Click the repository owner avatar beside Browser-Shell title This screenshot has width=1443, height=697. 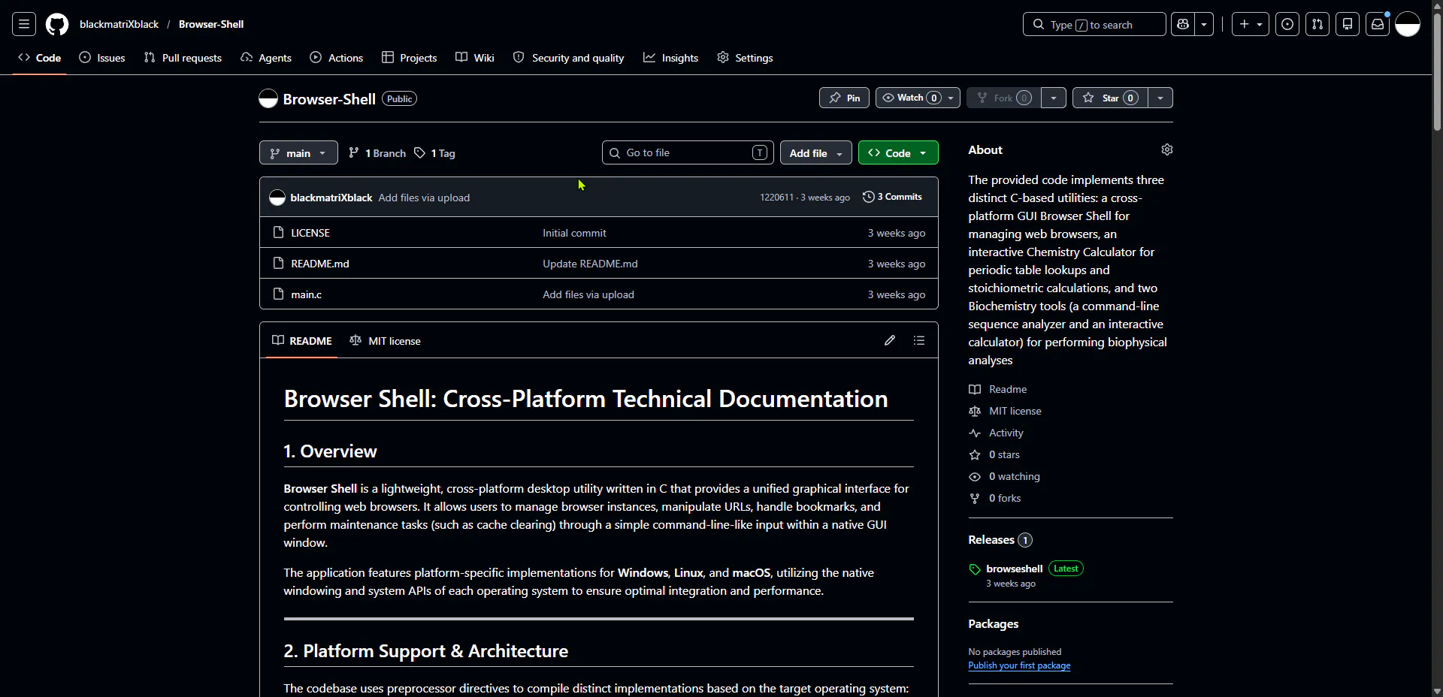(268, 98)
